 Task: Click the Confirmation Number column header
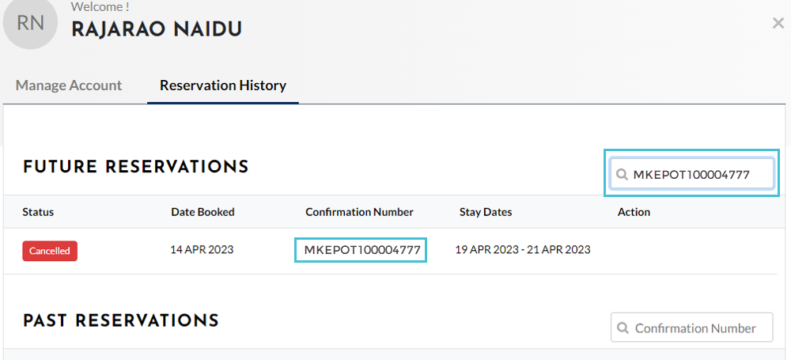click(359, 212)
